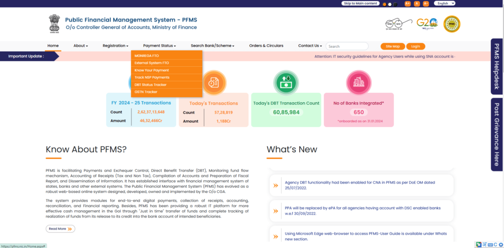Viewport: 504px width, 248px height.
Task: Click the G20 logo in header
Action: (427, 24)
